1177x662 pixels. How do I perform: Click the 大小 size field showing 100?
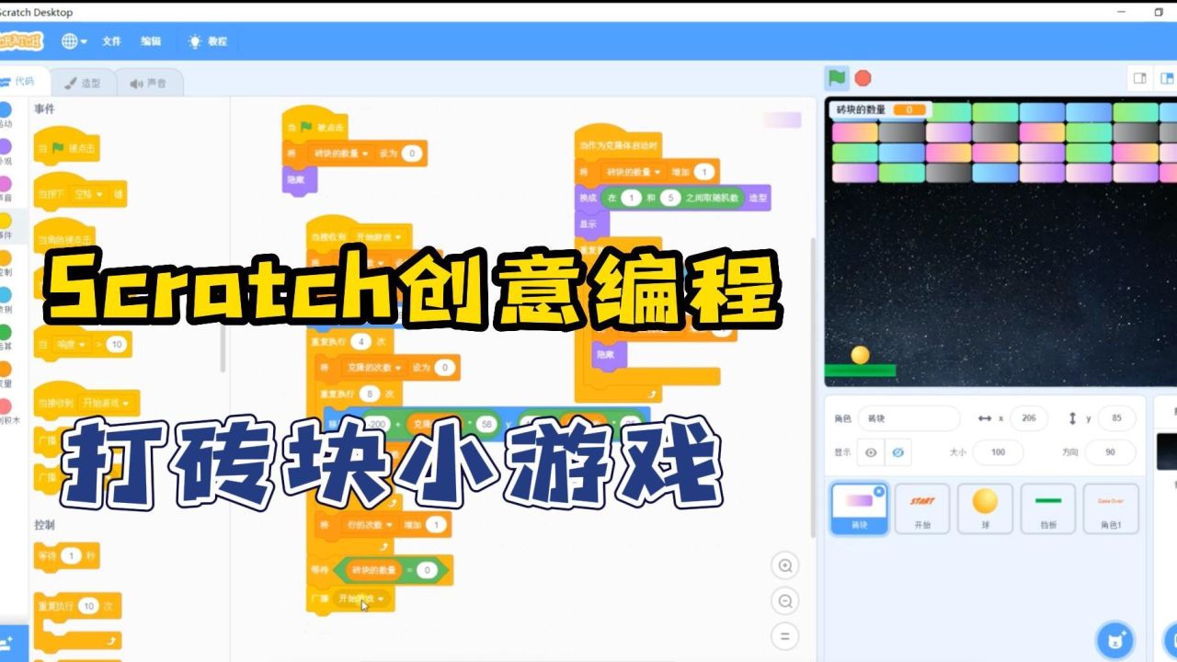pyautogui.click(x=998, y=452)
